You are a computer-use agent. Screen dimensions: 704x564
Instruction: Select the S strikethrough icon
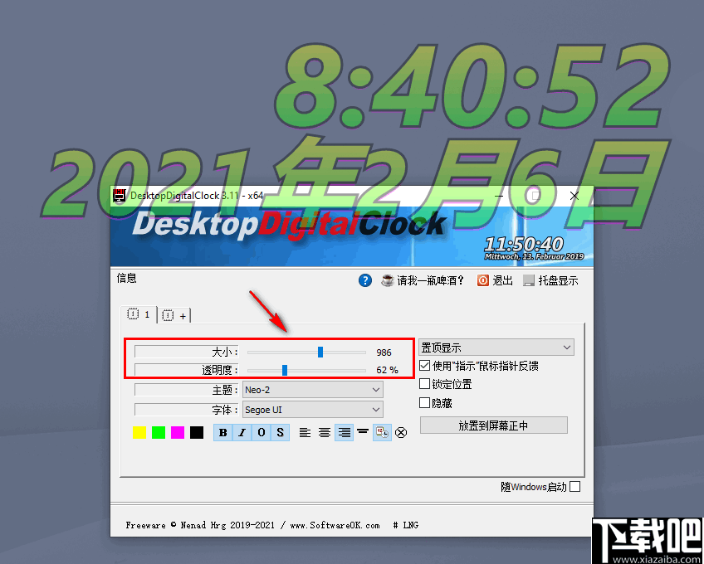coord(281,432)
